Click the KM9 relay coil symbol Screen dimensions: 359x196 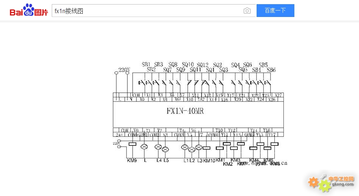(132, 144)
